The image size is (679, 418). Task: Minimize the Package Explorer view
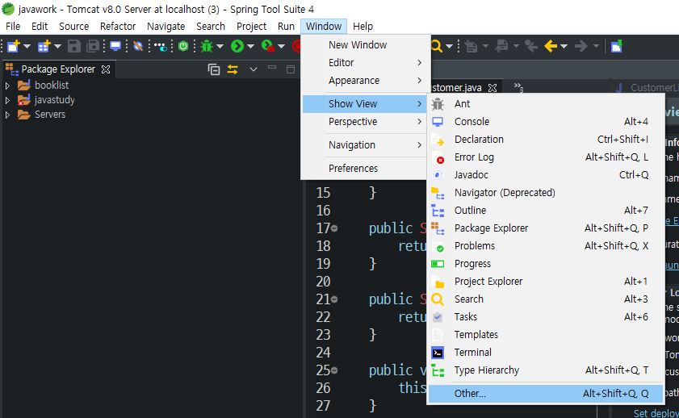pyautogui.click(x=272, y=68)
